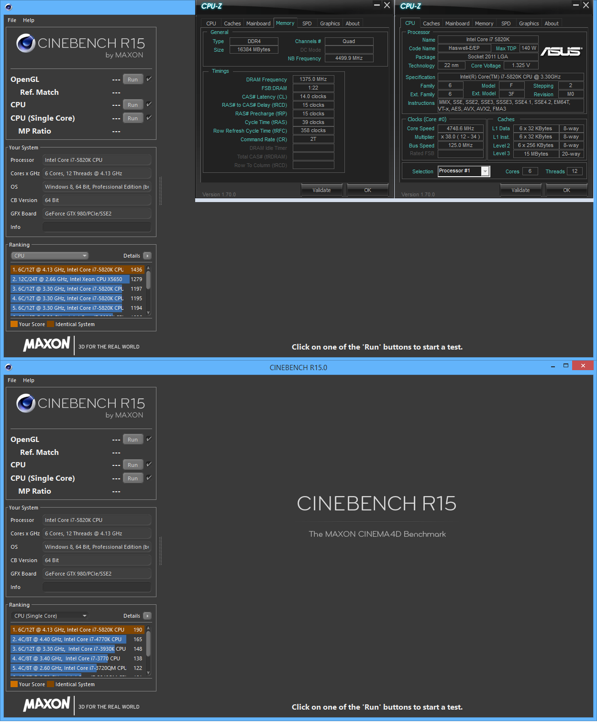Select the CPU tab in the CPU-Z Memory window
The image size is (597, 724).
(211, 23)
